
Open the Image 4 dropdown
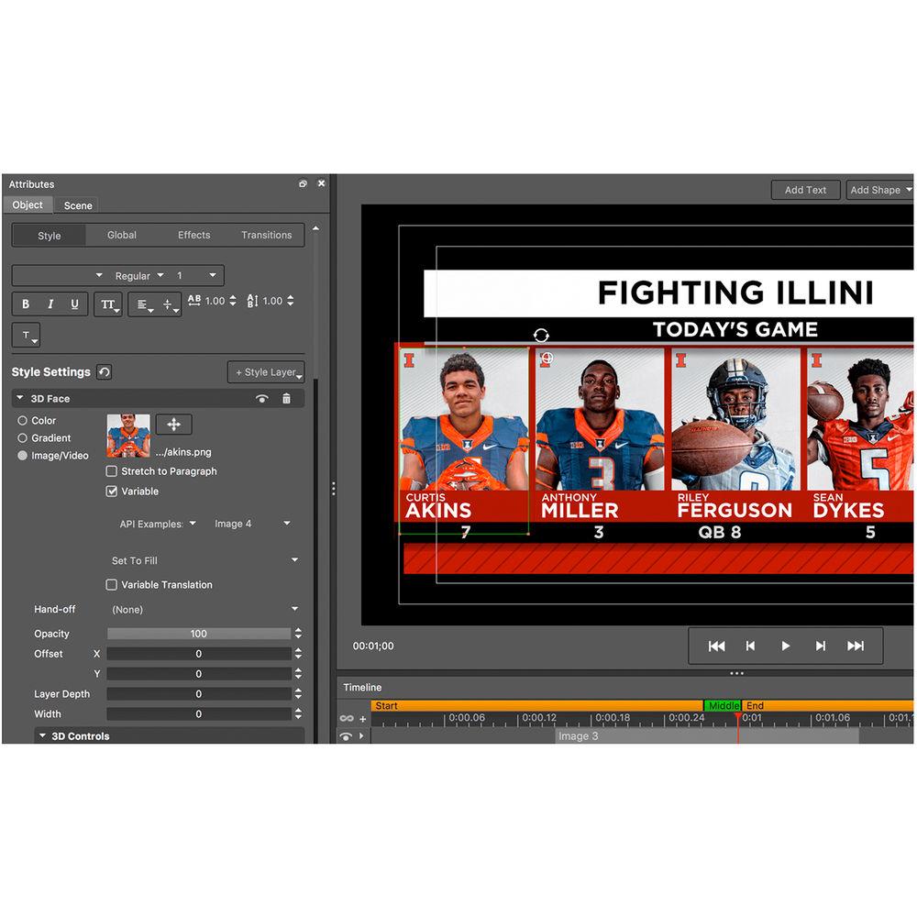[x=249, y=524]
